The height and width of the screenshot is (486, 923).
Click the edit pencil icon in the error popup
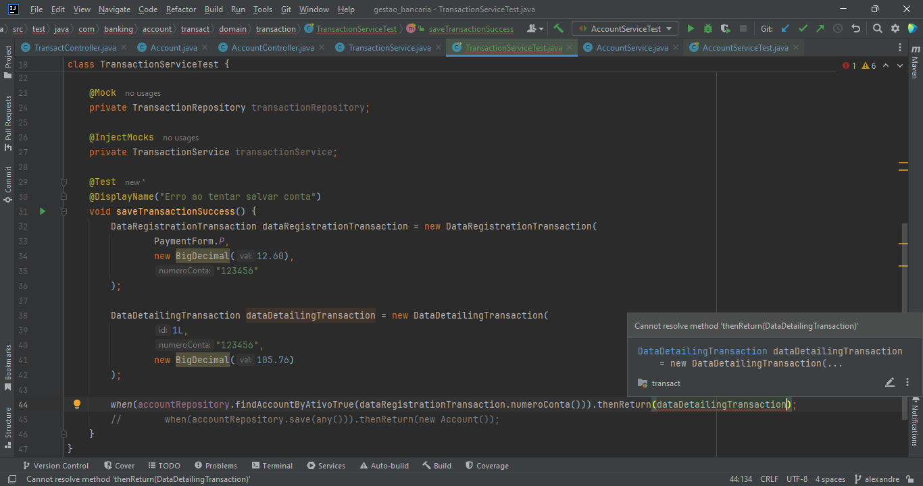890,383
